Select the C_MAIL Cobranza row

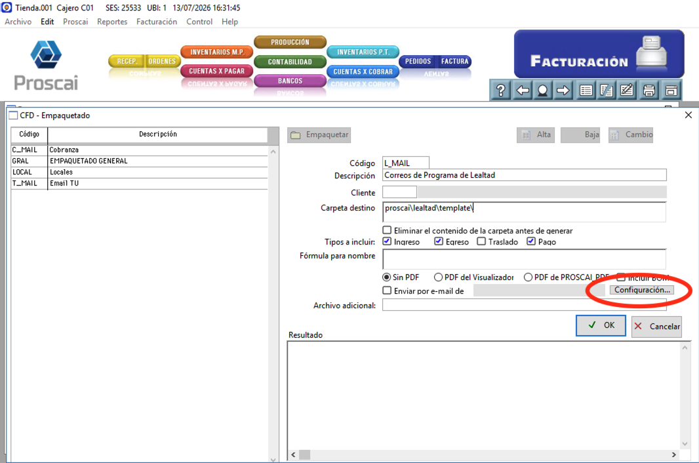[140, 150]
